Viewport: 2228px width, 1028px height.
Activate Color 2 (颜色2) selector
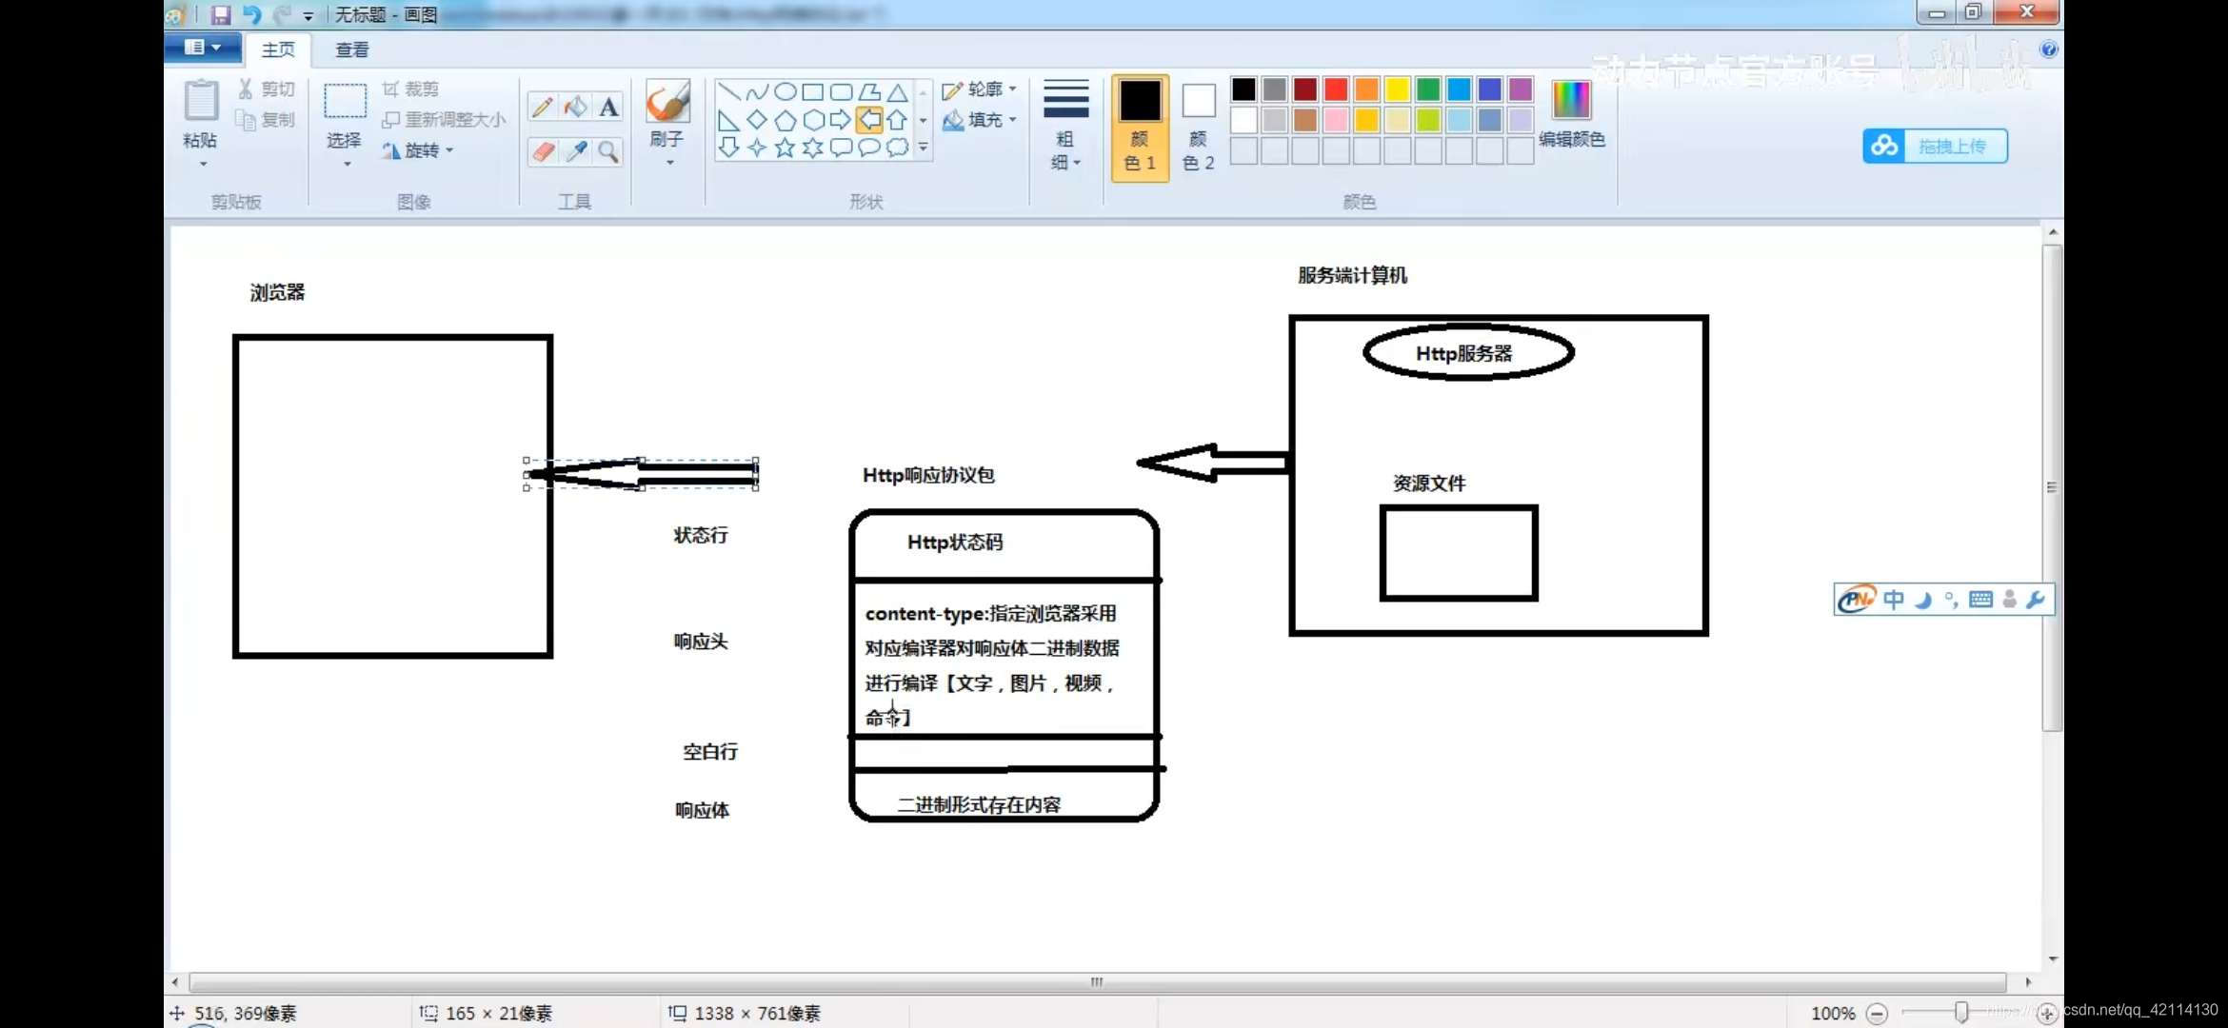[1198, 126]
